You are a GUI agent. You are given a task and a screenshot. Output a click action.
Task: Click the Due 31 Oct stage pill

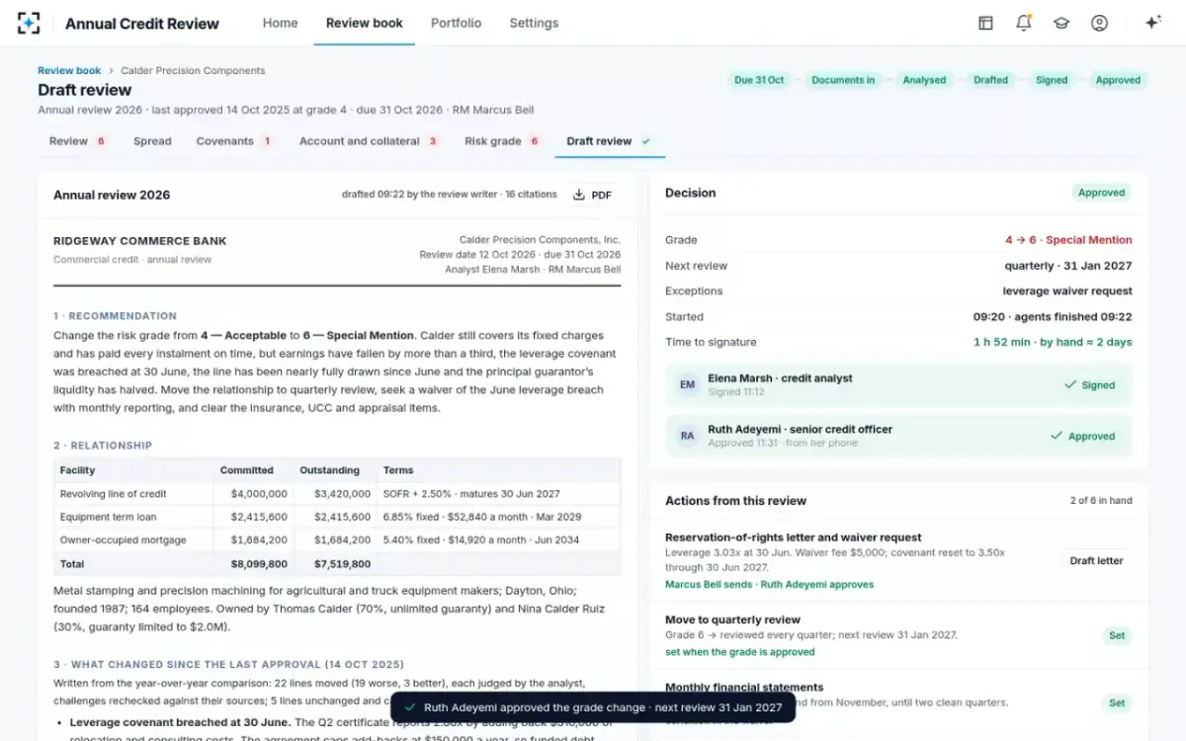pos(759,80)
